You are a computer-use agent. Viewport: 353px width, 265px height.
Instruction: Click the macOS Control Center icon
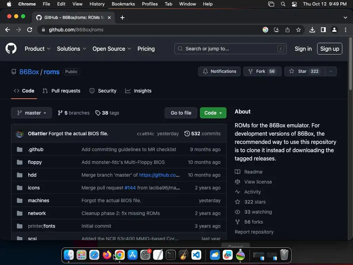[294, 4]
